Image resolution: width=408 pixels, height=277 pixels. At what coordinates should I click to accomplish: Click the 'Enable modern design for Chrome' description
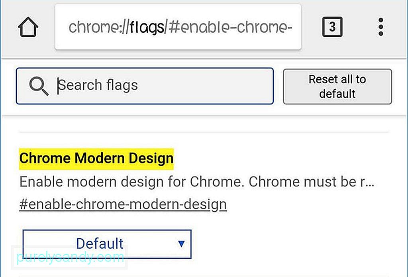tap(197, 182)
